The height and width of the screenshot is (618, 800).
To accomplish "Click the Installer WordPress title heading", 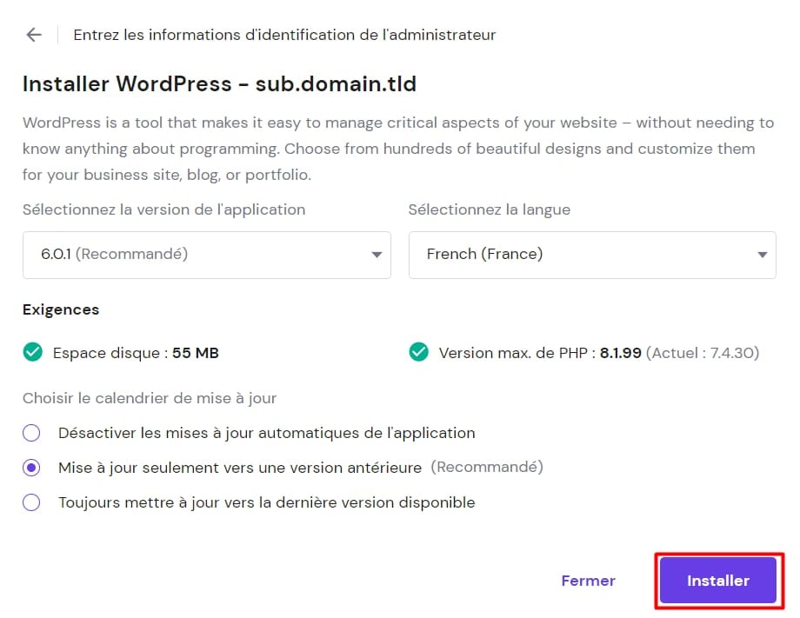I will [x=219, y=84].
